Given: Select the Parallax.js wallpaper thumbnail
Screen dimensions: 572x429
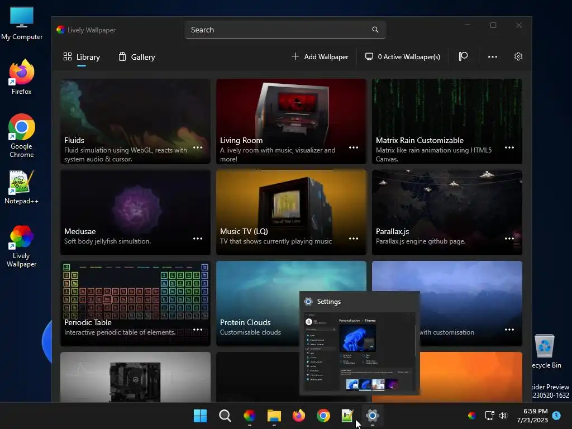Looking at the screenshot, I should tap(447, 212).
